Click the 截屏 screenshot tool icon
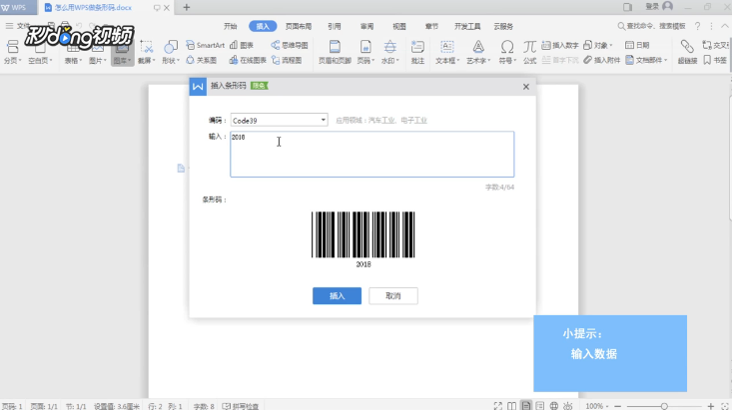Viewport: 732px width, 410px height. pos(146,47)
